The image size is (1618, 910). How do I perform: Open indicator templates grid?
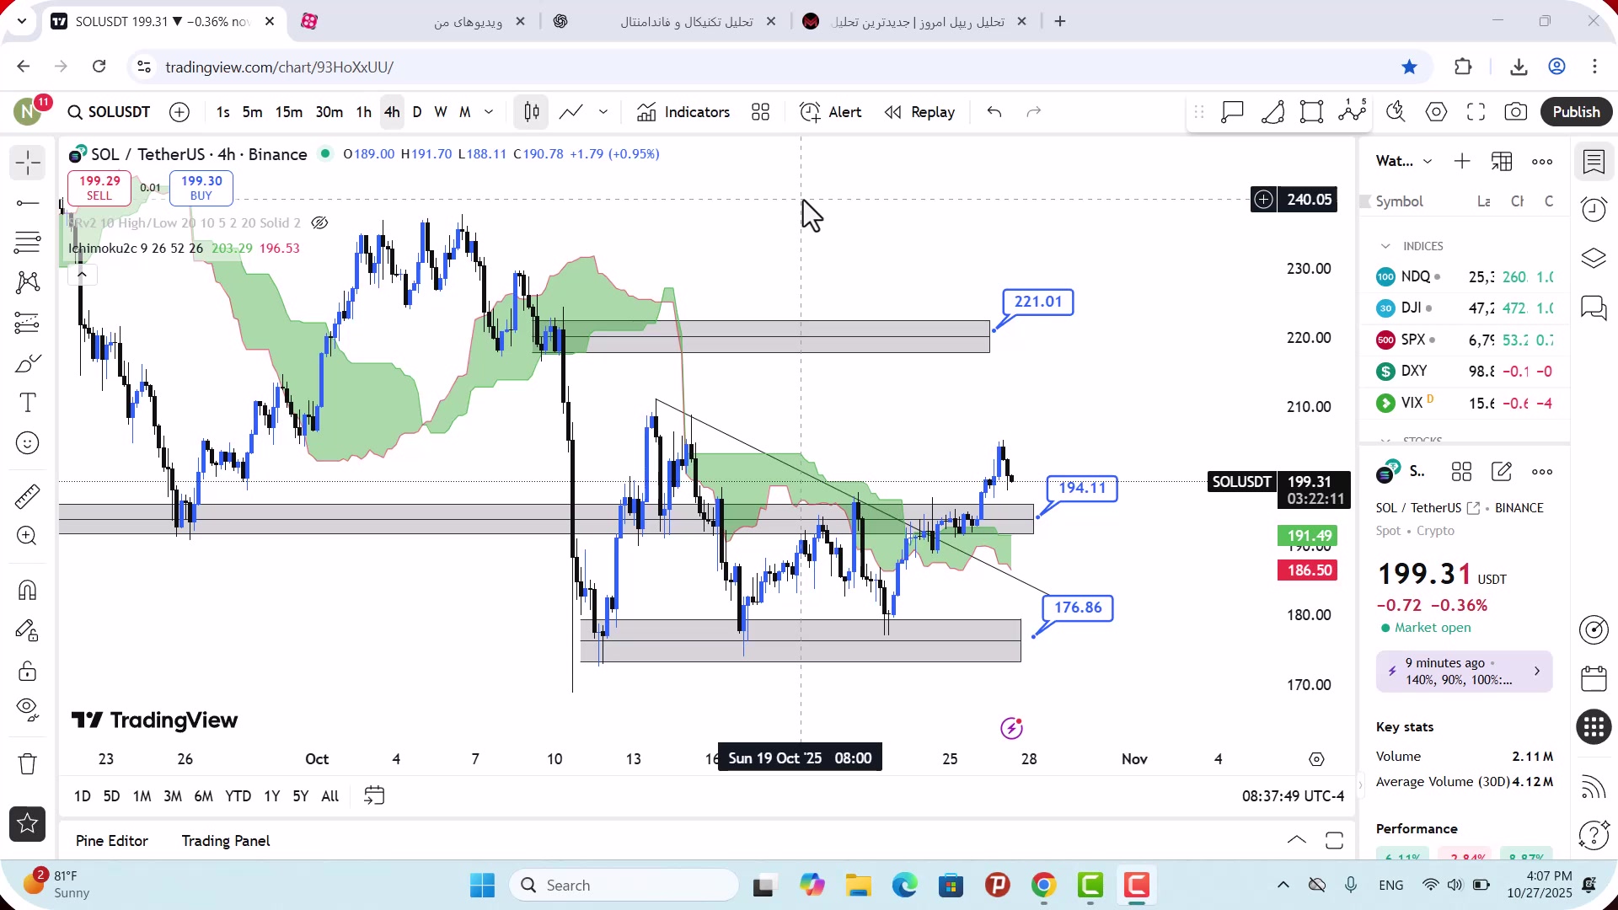coord(761,112)
